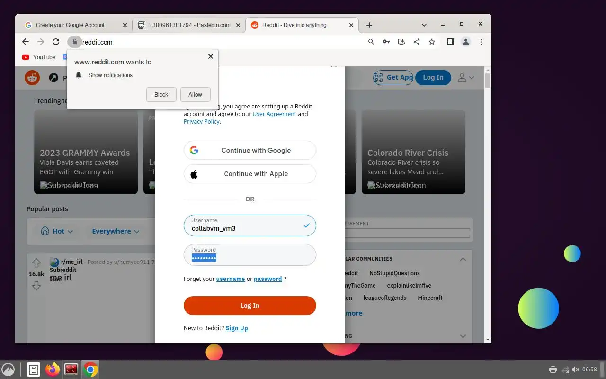
Task: Launch Firefox from the taskbar
Action: (x=53, y=370)
